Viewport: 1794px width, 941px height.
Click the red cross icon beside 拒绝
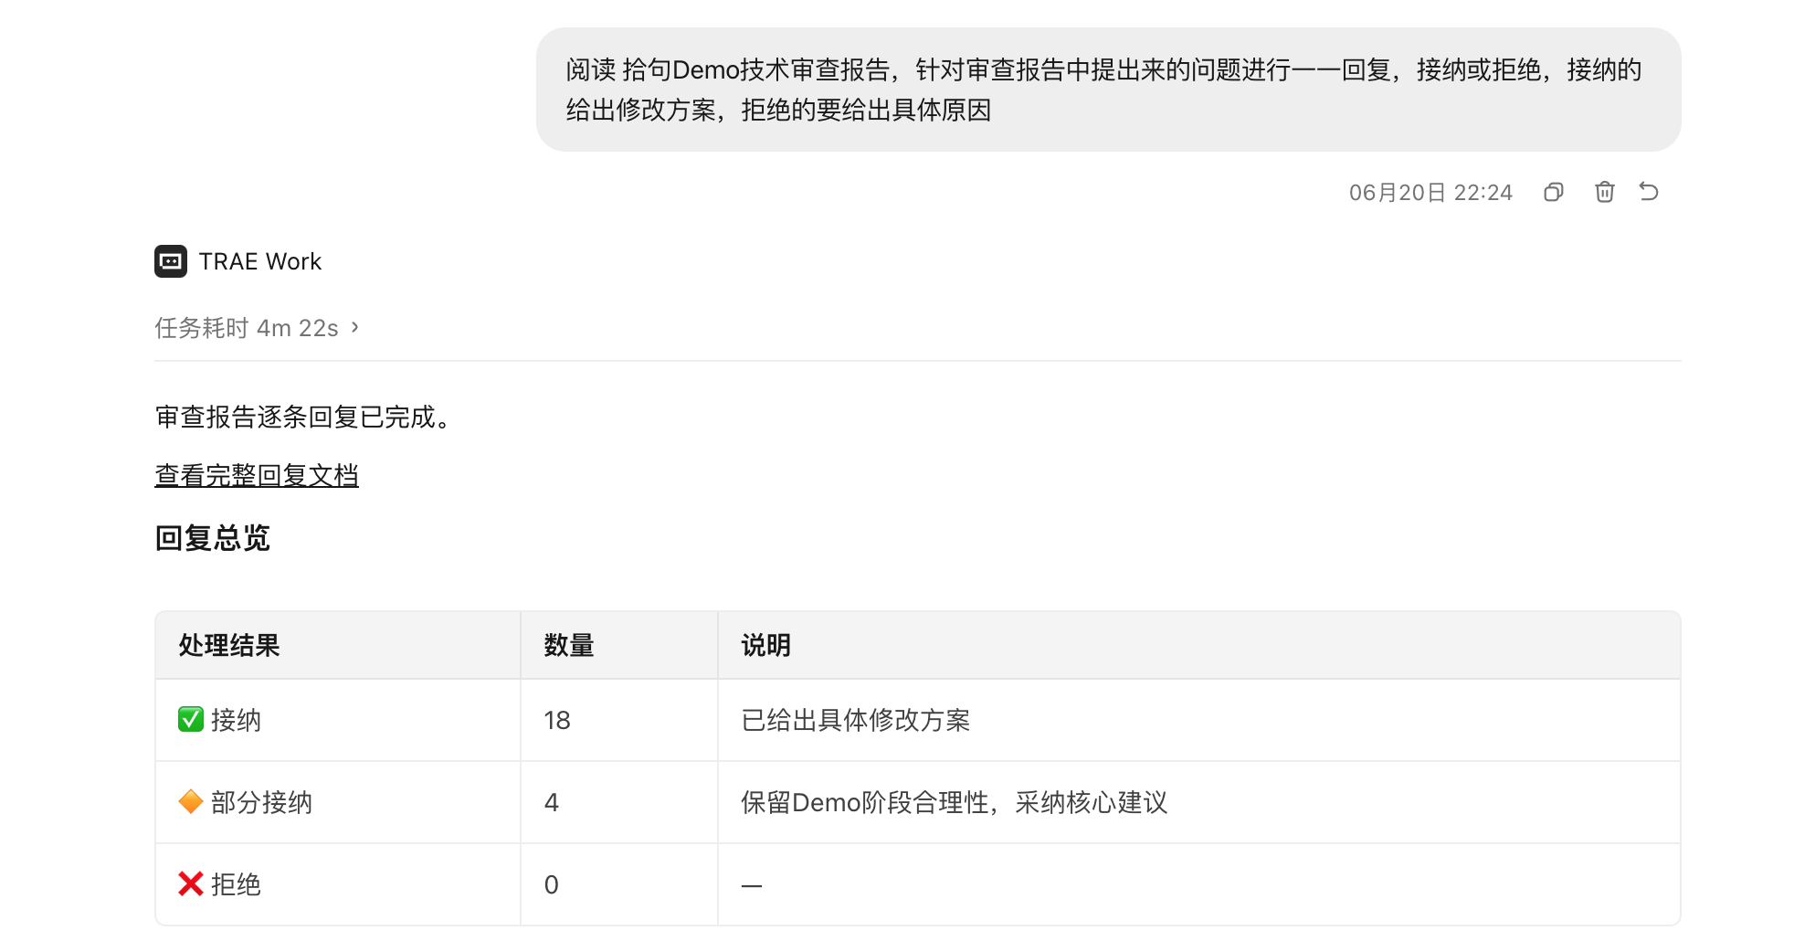tap(190, 884)
